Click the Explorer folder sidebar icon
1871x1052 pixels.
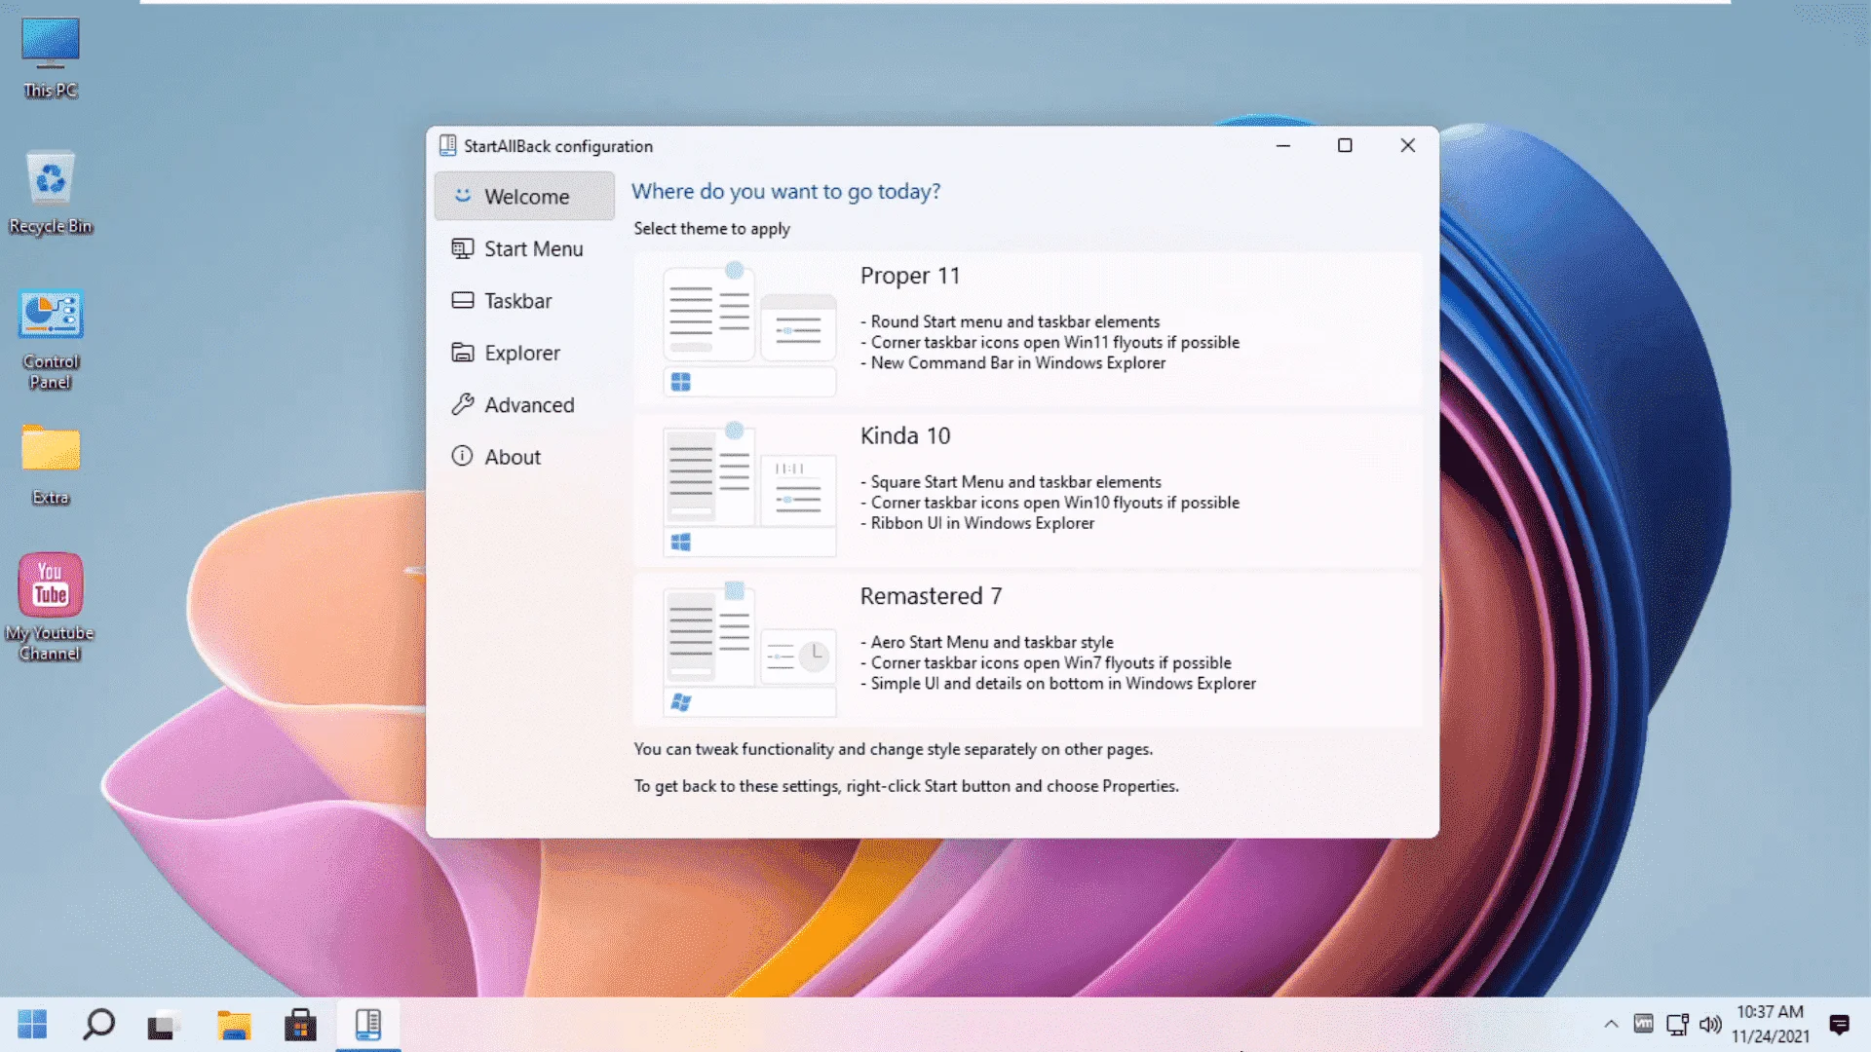(x=462, y=353)
